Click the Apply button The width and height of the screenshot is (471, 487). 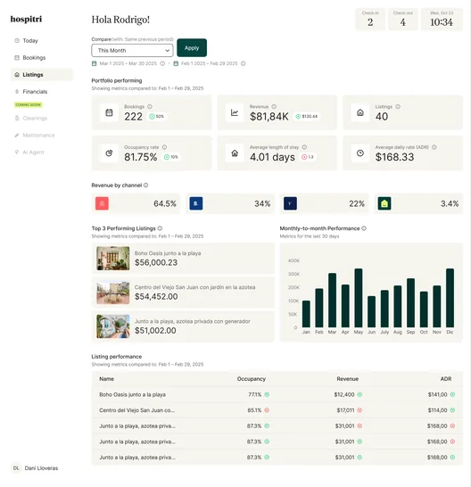(192, 48)
